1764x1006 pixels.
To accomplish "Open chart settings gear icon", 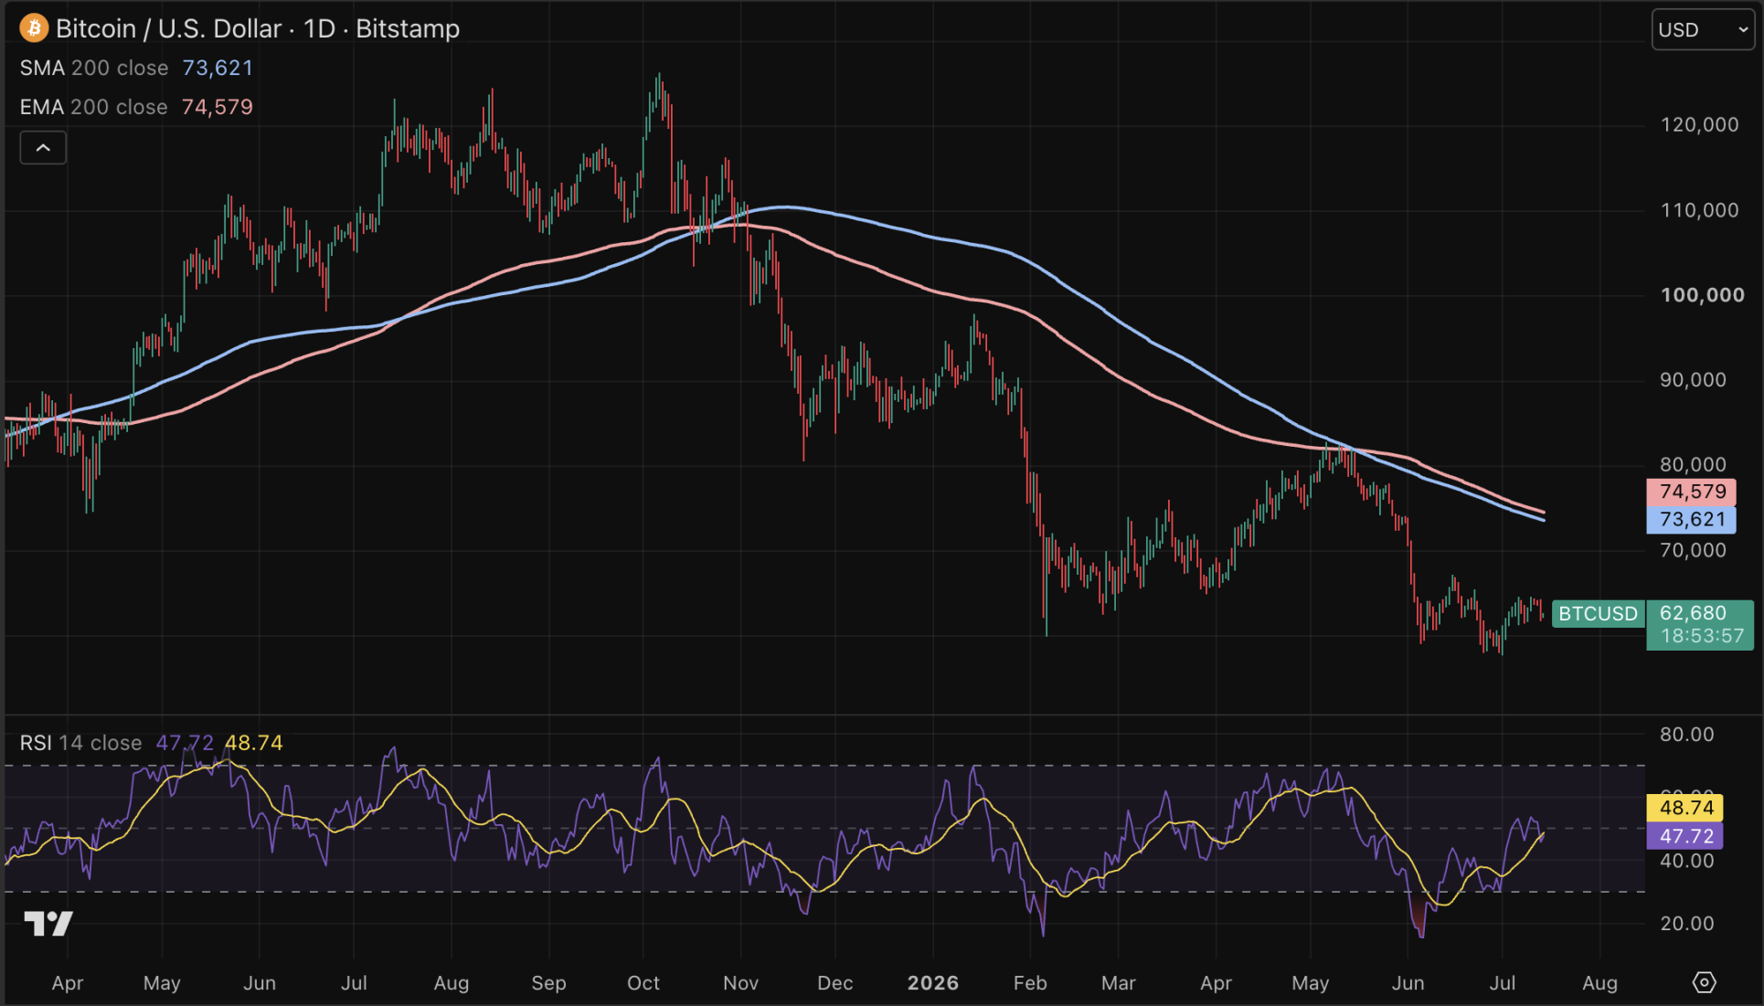I will (x=1704, y=982).
